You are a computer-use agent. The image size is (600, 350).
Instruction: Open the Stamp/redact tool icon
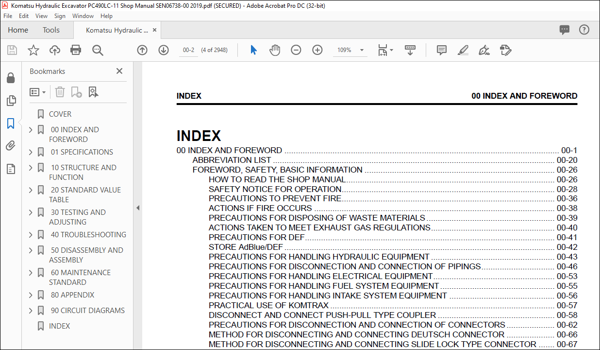505,50
